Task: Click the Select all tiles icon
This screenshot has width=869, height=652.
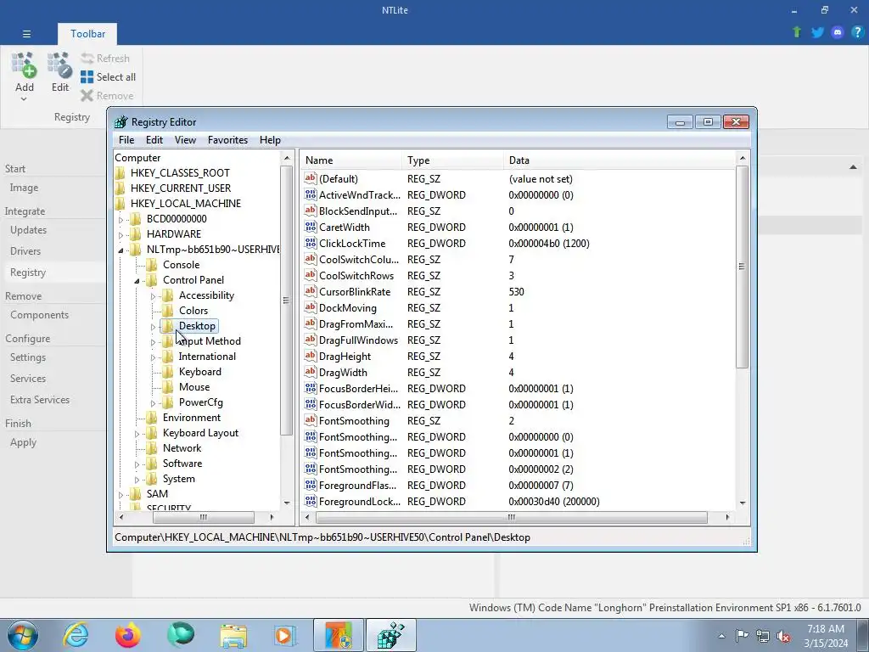Action: pos(87,77)
